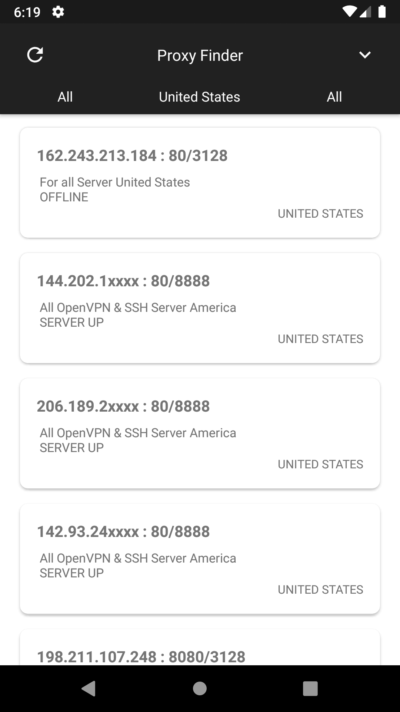
Task: Expand the chevron dropdown beside Proxy Finder
Action: pos(365,55)
